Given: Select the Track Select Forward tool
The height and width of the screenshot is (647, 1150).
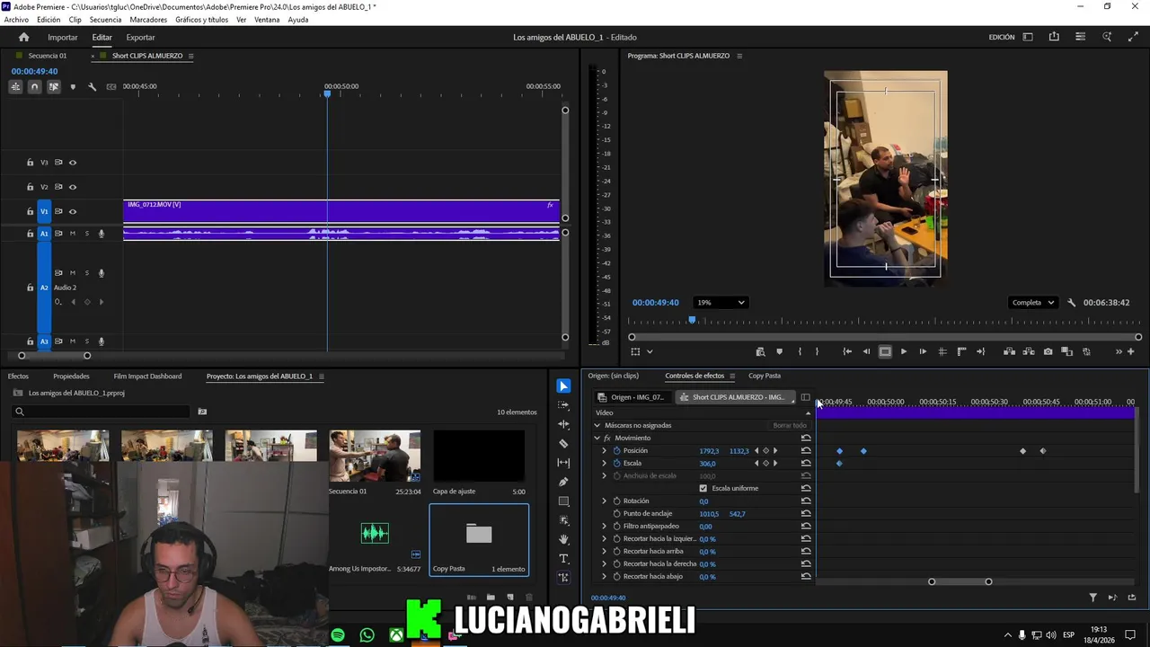Looking at the screenshot, I should [x=563, y=405].
